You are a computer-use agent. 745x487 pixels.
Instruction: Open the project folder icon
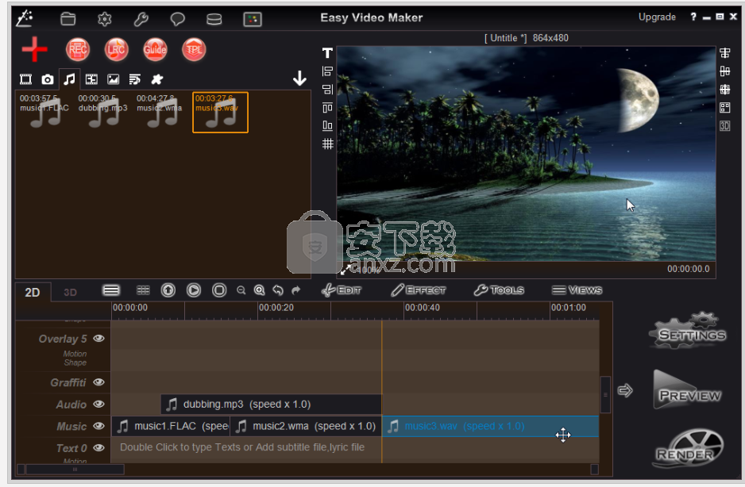click(68, 19)
